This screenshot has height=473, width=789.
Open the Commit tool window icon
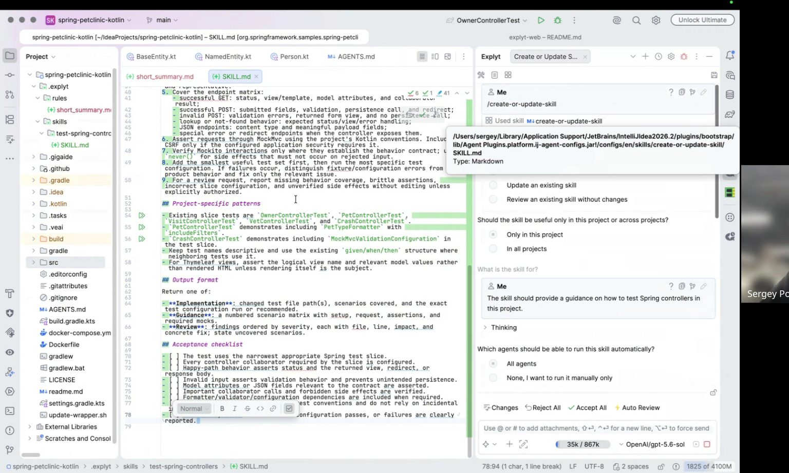[10, 75]
